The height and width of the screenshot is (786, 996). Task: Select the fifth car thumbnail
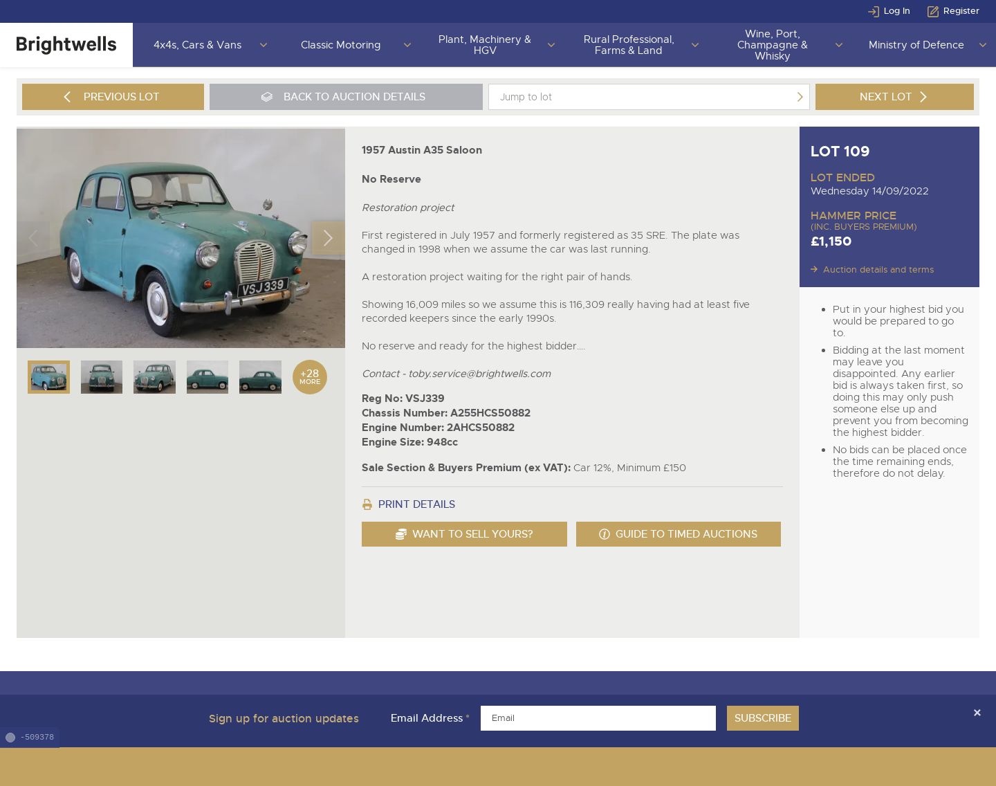260,377
